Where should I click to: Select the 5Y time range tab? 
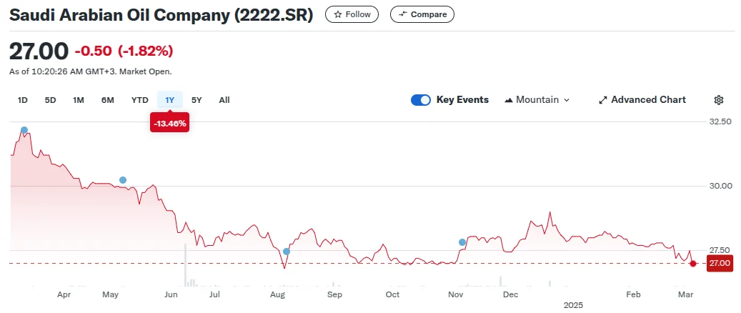click(197, 100)
